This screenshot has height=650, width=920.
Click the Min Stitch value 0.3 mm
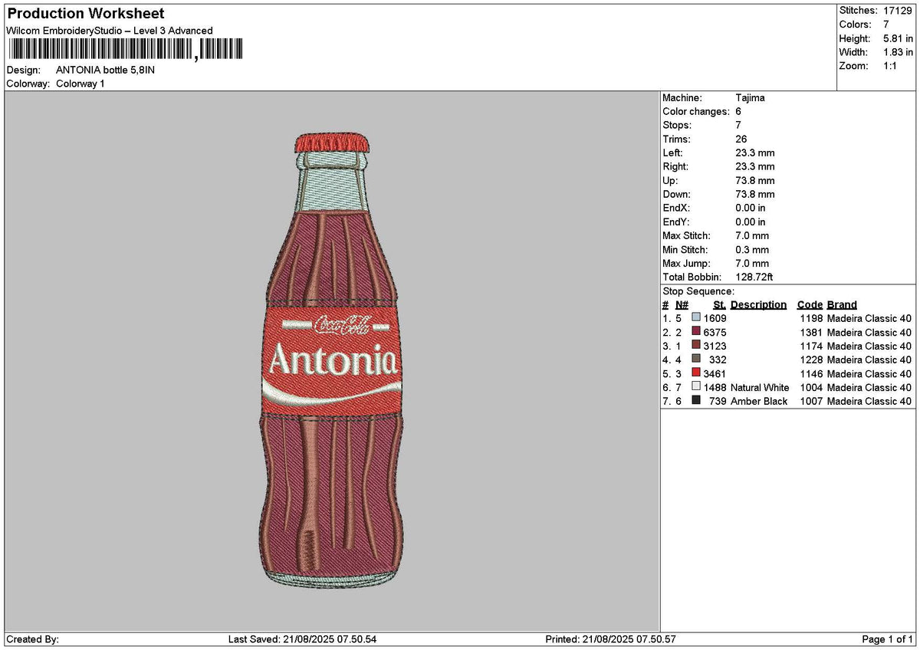752,249
